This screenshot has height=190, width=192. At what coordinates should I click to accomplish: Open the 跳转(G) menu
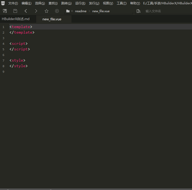66,3
